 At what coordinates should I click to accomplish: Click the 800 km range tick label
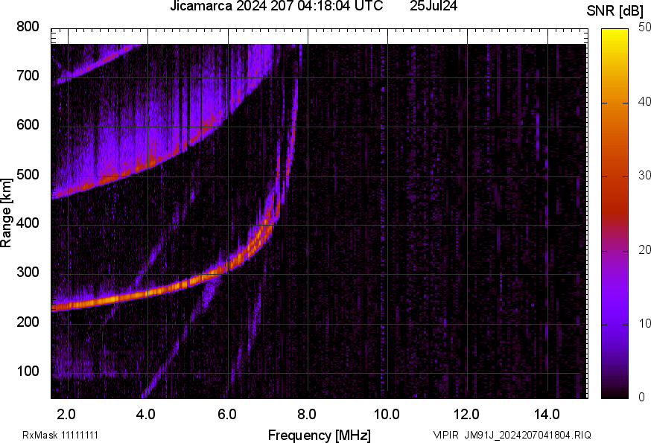click(28, 27)
